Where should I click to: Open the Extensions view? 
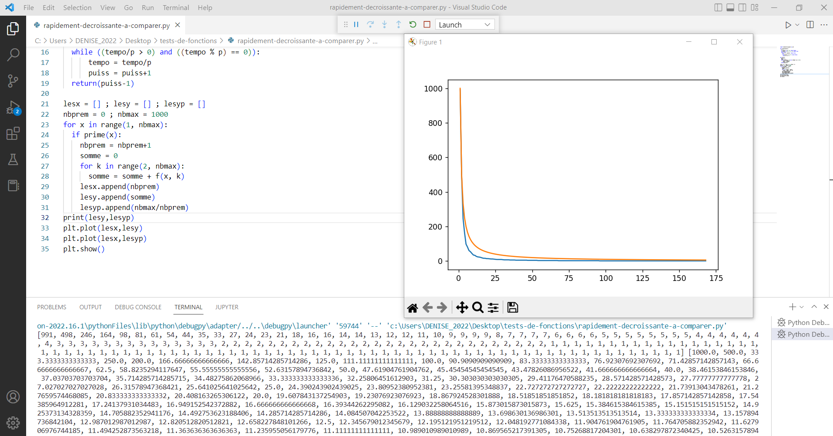[13, 133]
